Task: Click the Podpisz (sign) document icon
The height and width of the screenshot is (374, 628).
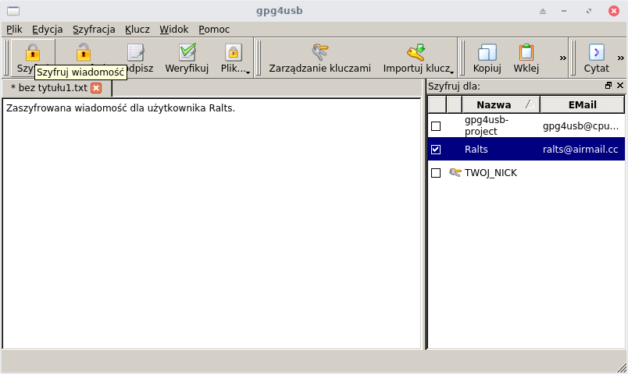Action: tap(136, 52)
